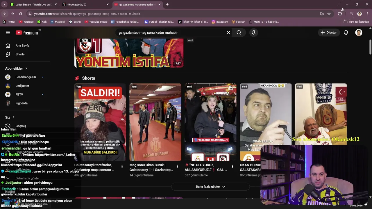Viewport: 372px width, 209px height.
Task: Play the Predator Energy short thumbnail
Action: [321, 114]
